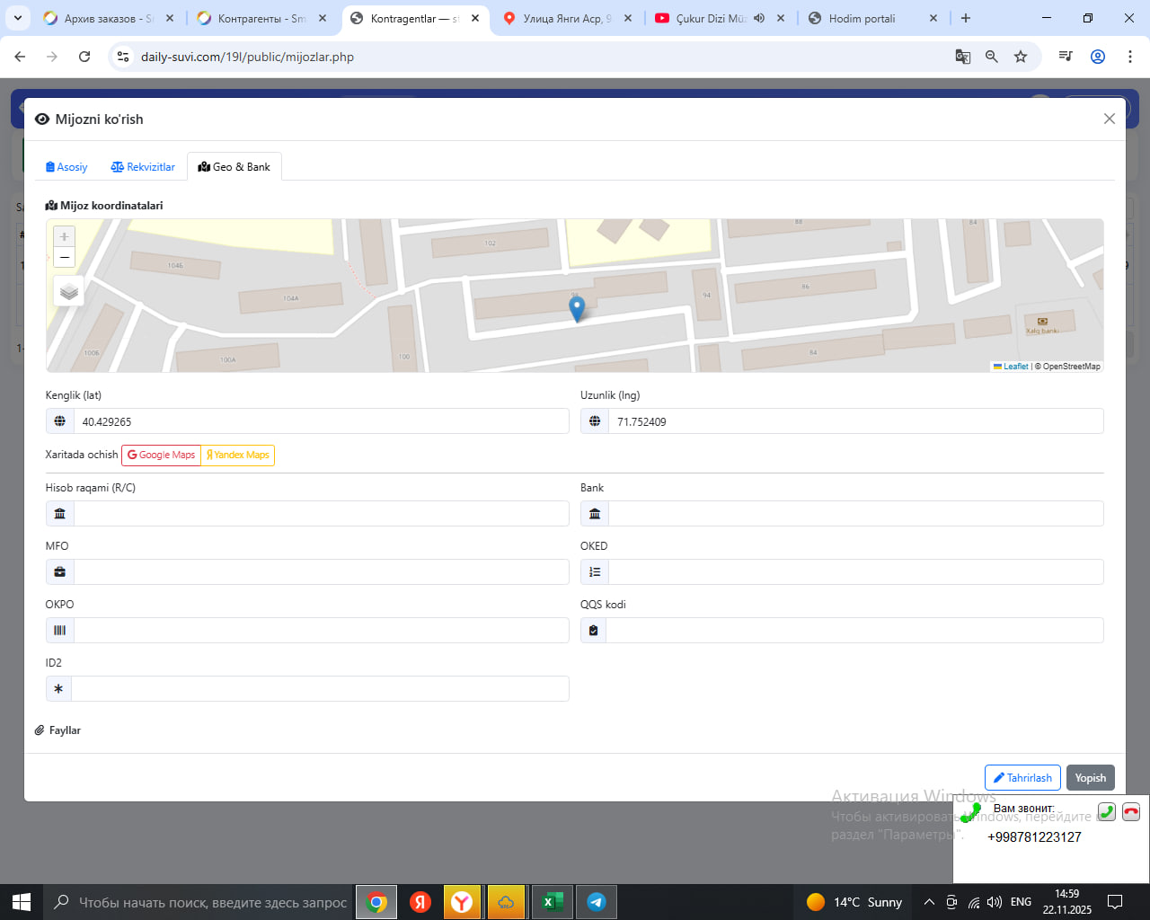Screen dimensions: 1150x920
Task: Click the Tahrirlash edit button
Action: pyautogui.click(x=1022, y=778)
